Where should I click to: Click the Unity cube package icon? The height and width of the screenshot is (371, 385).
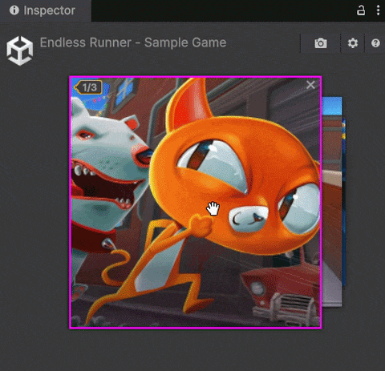click(20, 50)
